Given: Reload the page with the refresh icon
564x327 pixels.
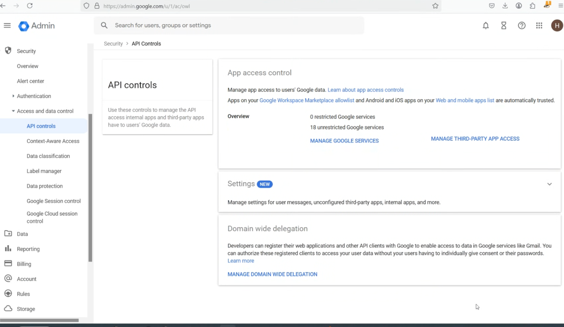Looking at the screenshot, I should point(30,6).
